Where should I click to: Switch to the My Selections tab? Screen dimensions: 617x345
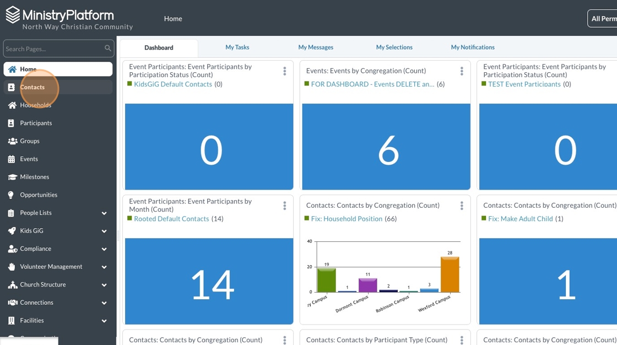pyautogui.click(x=394, y=47)
